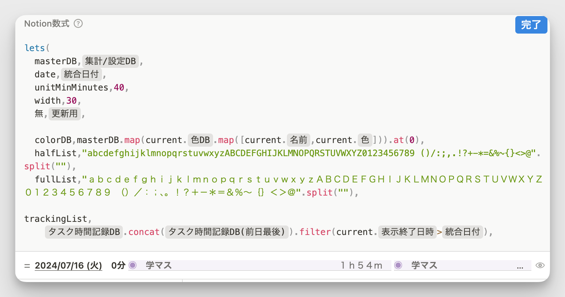Toggle the preview eye icon
This screenshot has width=565, height=297.
point(540,265)
